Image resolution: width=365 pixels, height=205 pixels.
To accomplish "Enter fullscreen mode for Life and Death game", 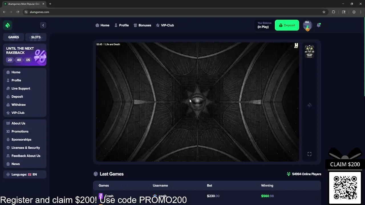I will [x=309, y=154].
